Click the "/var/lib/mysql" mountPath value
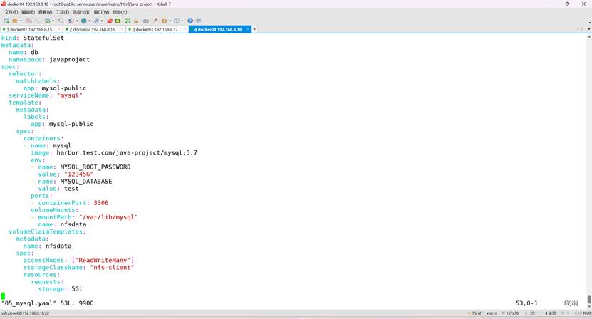 [108, 217]
